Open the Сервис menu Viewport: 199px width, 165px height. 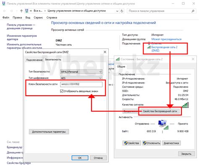pos(38,18)
